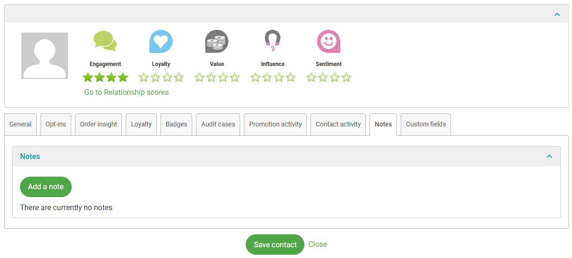
Task: Open the Go to Relationship scores link
Action: click(127, 93)
